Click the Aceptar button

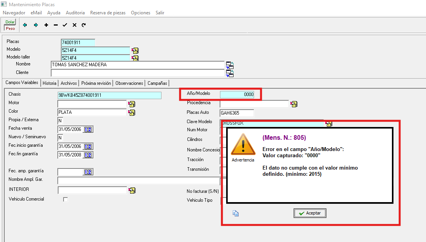tap(310, 213)
